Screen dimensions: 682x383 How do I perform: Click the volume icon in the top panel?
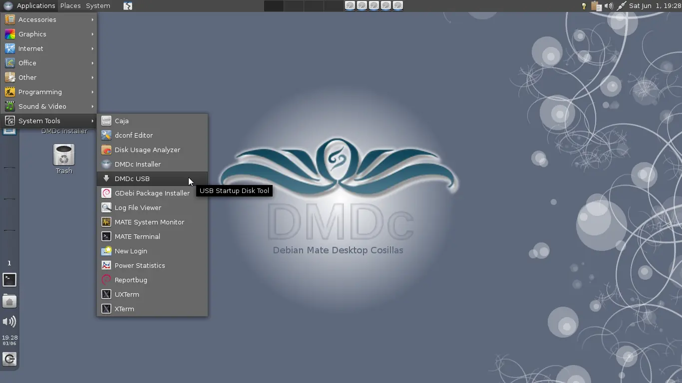pyautogui.click(x=609, y=6)
